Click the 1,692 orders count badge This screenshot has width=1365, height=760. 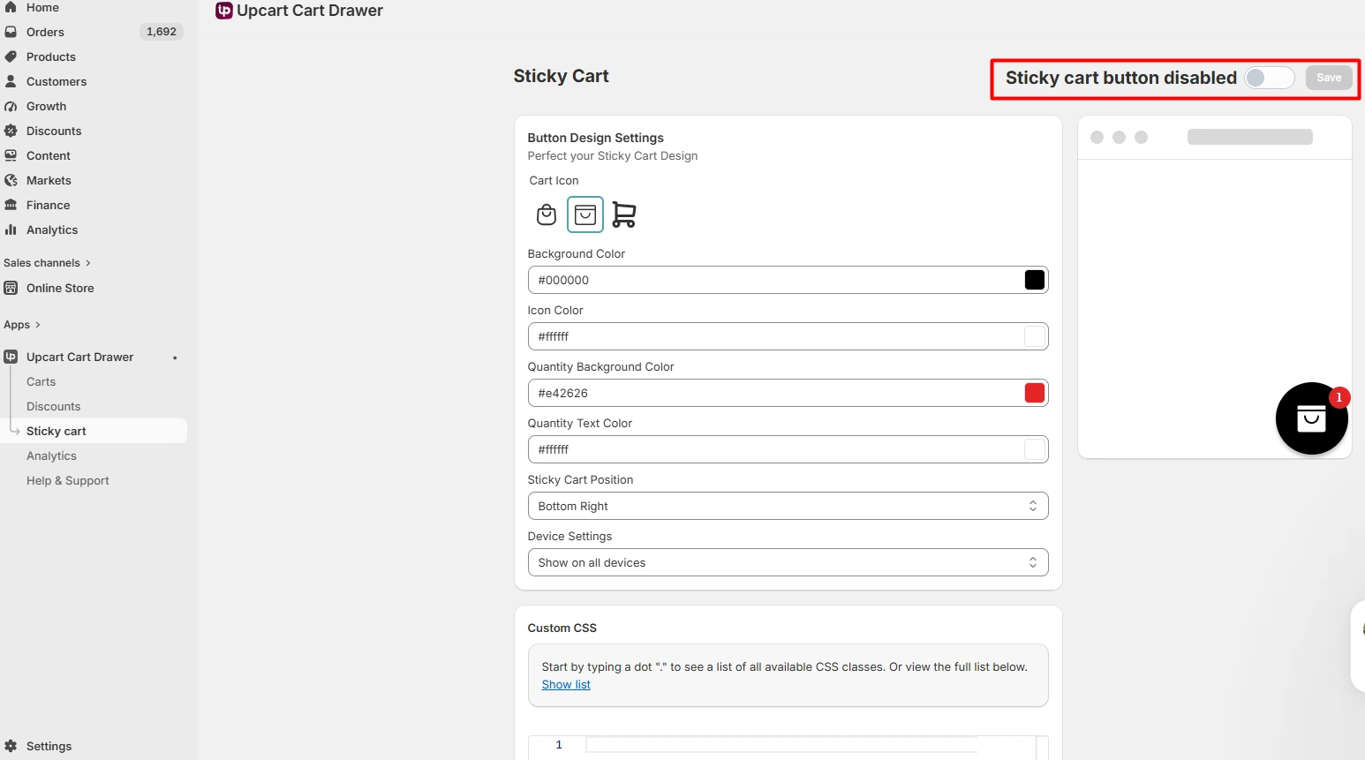162,32
